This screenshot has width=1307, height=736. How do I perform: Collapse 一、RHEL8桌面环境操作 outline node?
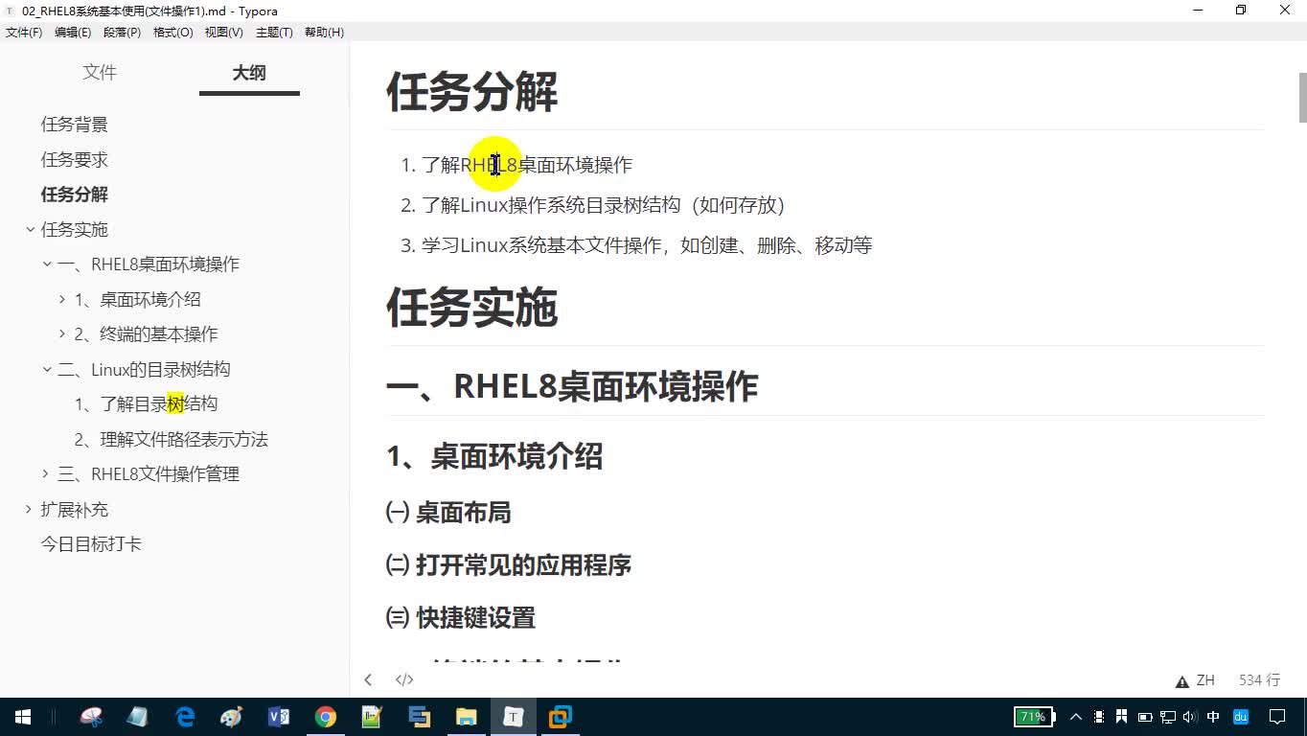(x=47, y=264)
